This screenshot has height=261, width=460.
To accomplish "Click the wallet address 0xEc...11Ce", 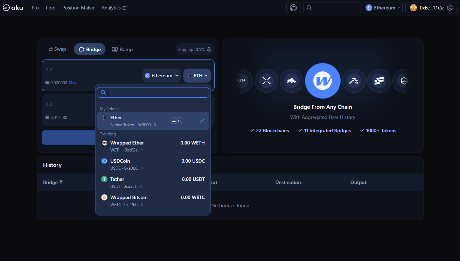I will (432, 8).
